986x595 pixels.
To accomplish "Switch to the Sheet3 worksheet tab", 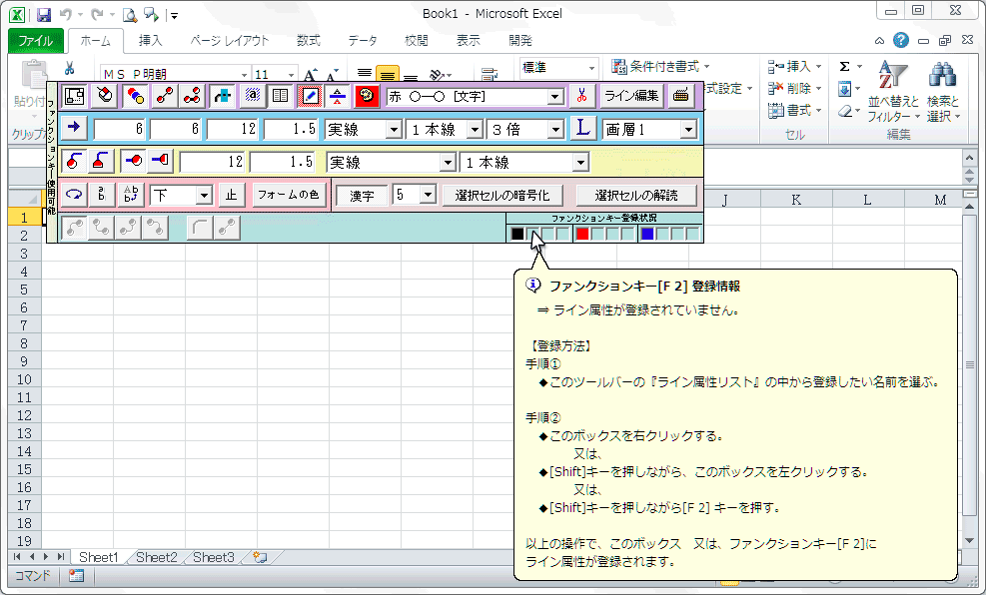I will pyautogui.click(x=213, y=557).
